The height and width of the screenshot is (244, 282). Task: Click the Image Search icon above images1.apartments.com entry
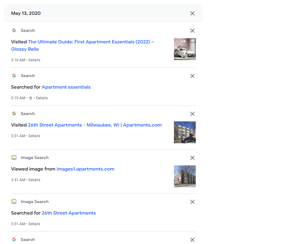coord(14,158)
